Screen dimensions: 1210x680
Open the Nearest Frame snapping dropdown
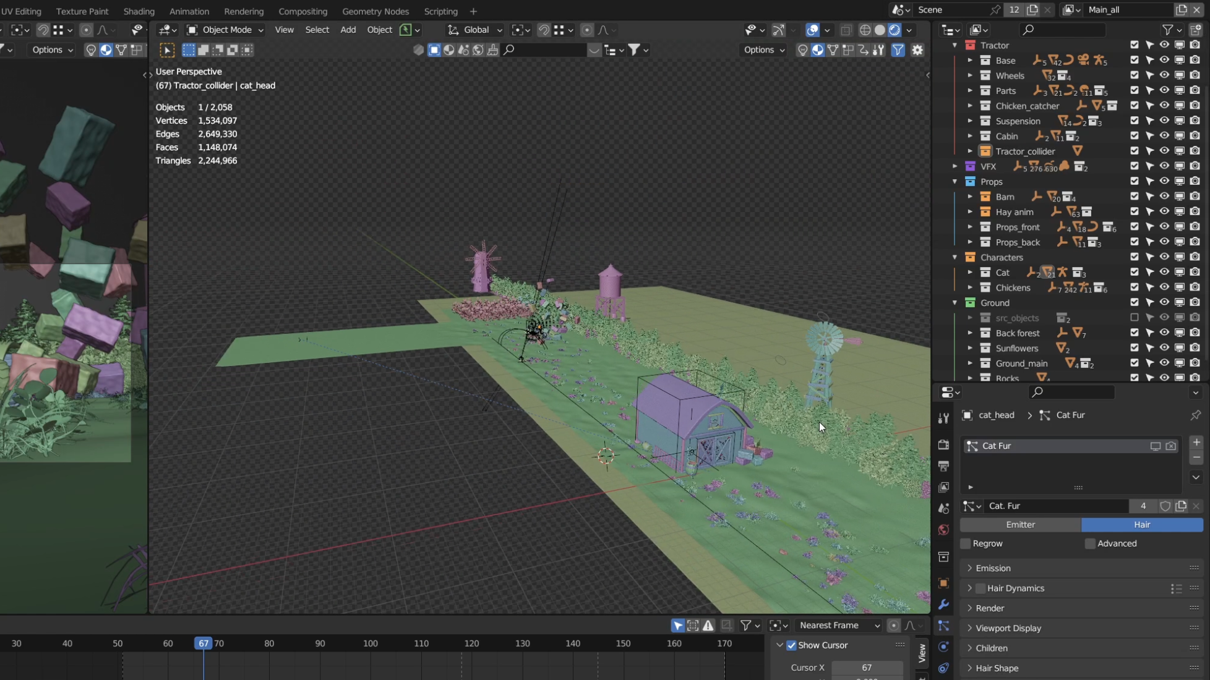click(839, 626)
